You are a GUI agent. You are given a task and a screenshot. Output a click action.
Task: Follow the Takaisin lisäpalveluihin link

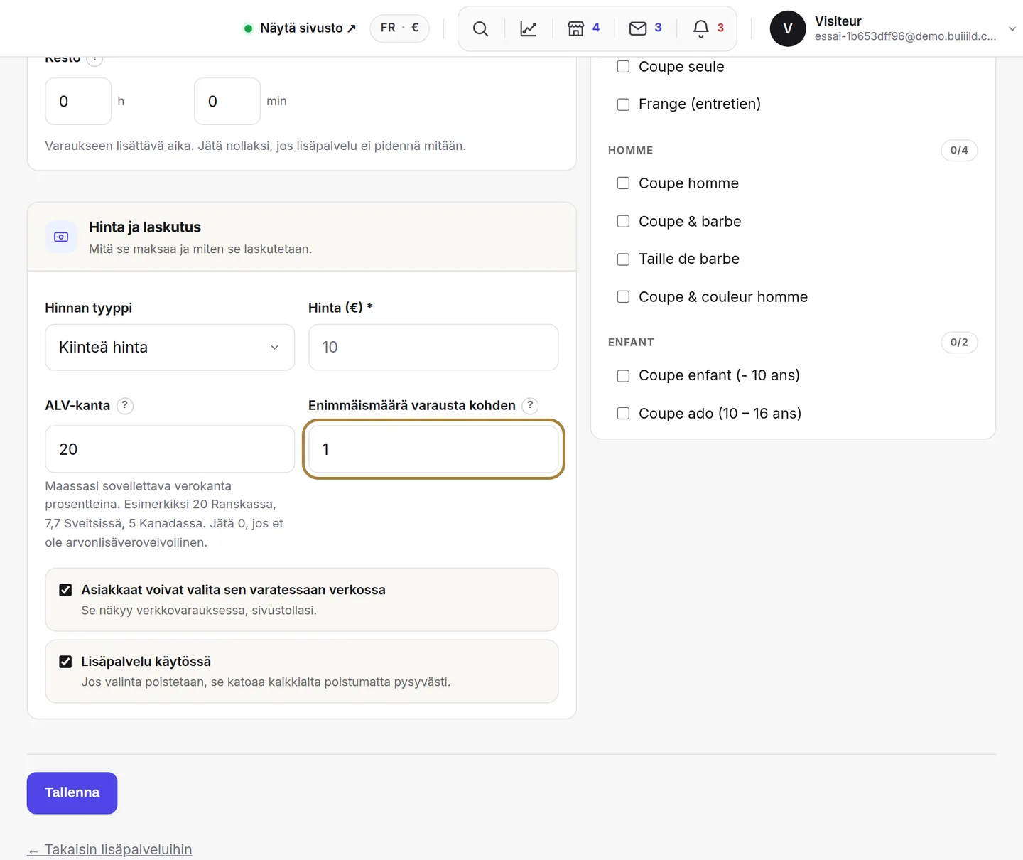point(109,850)
